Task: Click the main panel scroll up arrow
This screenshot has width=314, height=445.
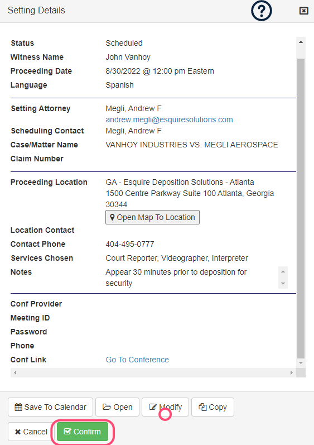Action: (301, 42)
